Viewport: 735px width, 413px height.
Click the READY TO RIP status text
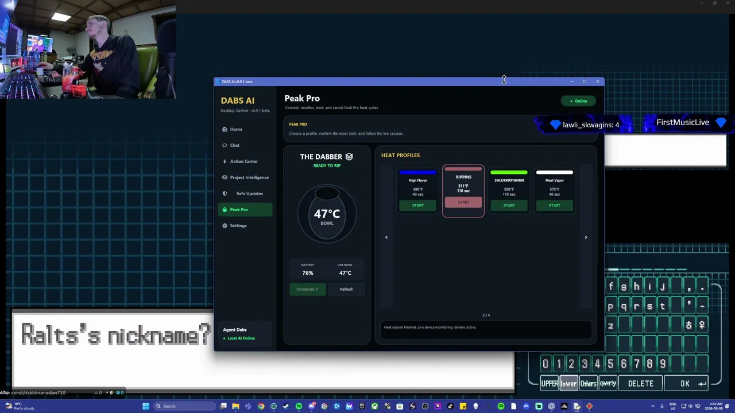[x=327, y=165]
